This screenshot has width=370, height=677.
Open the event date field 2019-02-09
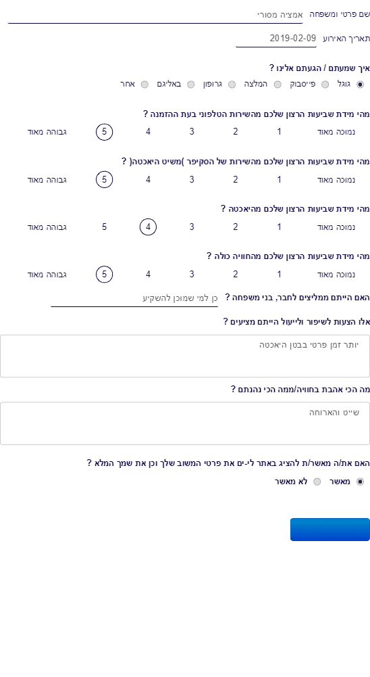276,39
